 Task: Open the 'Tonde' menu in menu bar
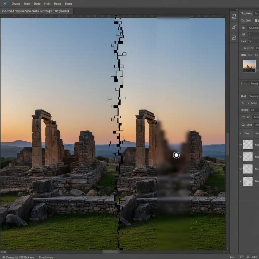[x=57, y=4]
